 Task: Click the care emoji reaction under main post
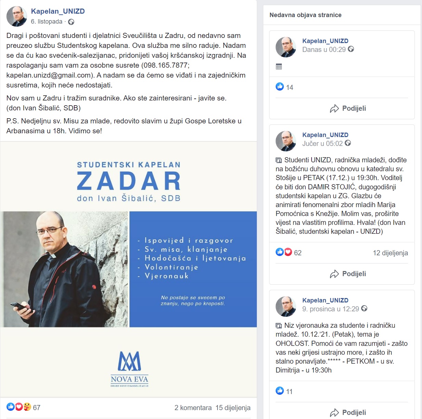click(x=27, y=407)
